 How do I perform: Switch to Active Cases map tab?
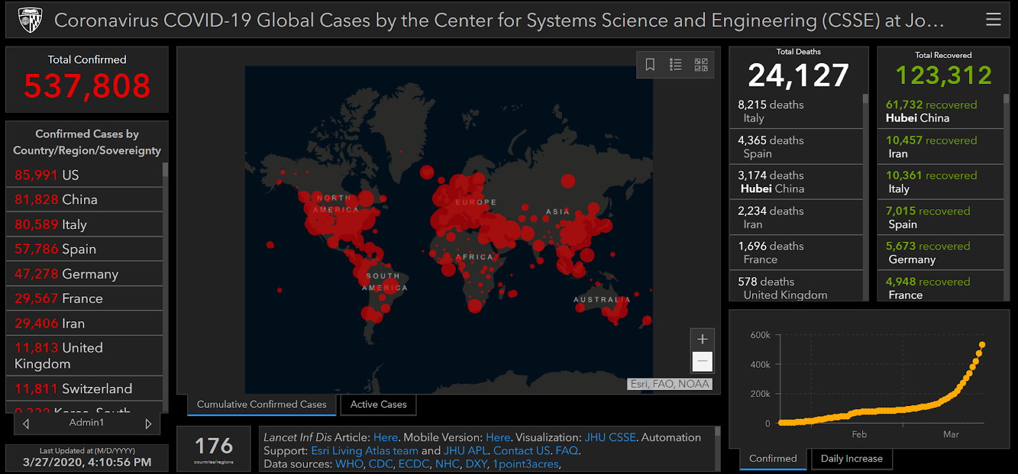click(378, 405)
